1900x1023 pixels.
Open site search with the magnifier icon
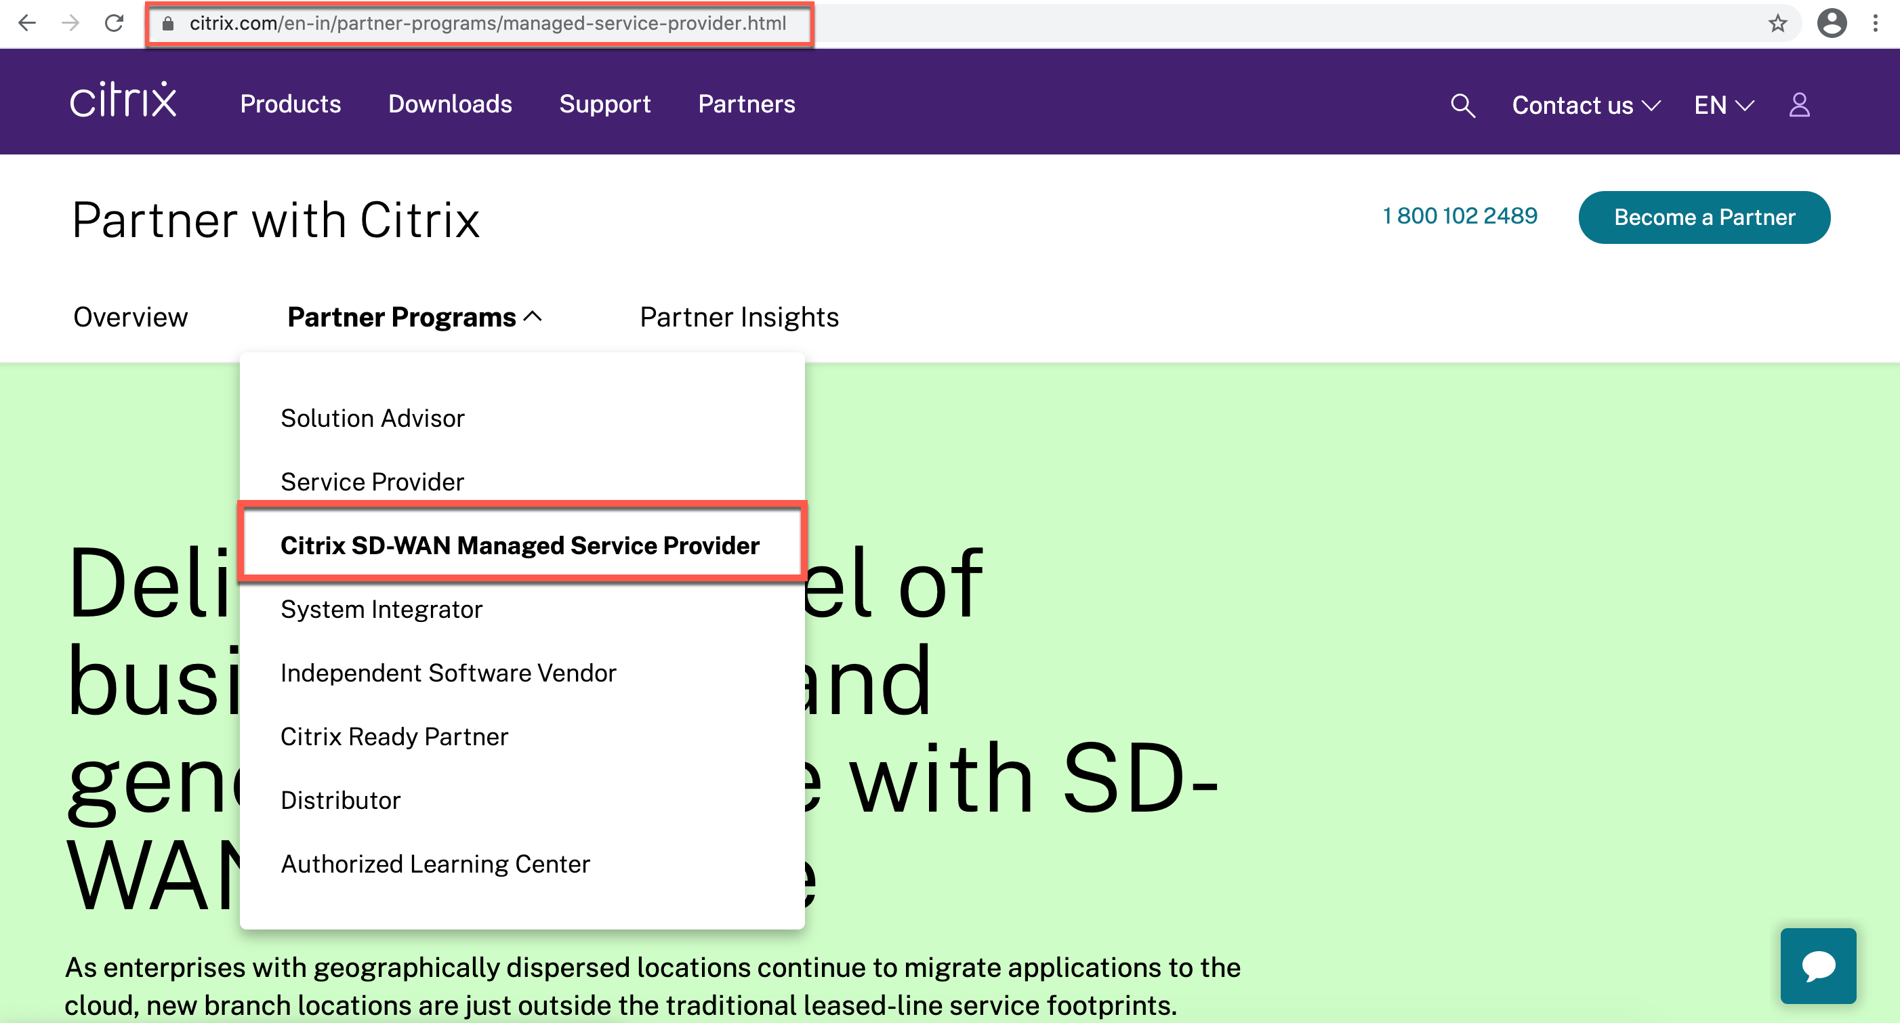click(x=1463, y=106)
